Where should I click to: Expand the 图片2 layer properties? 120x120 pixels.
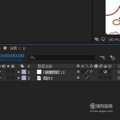(x=19, y=78)
